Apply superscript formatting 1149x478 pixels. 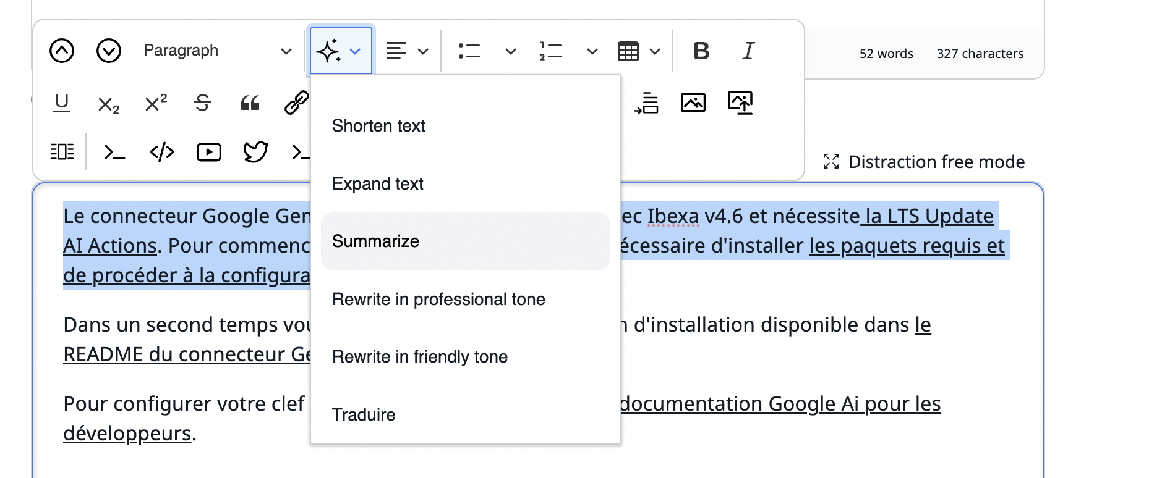coord(156,103)
